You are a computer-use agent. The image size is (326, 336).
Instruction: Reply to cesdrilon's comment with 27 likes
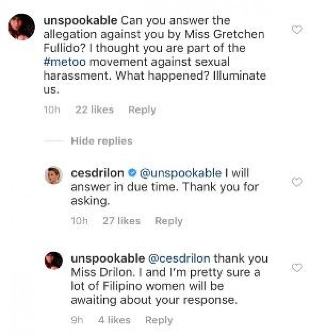coord(169,221)
